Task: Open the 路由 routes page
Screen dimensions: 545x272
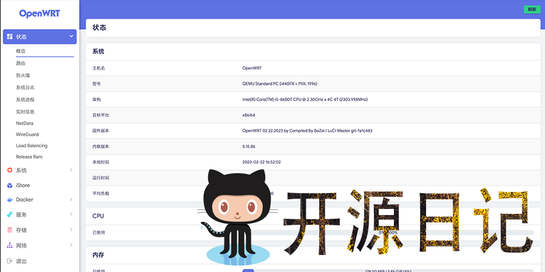Action: [x=21, y=63]
